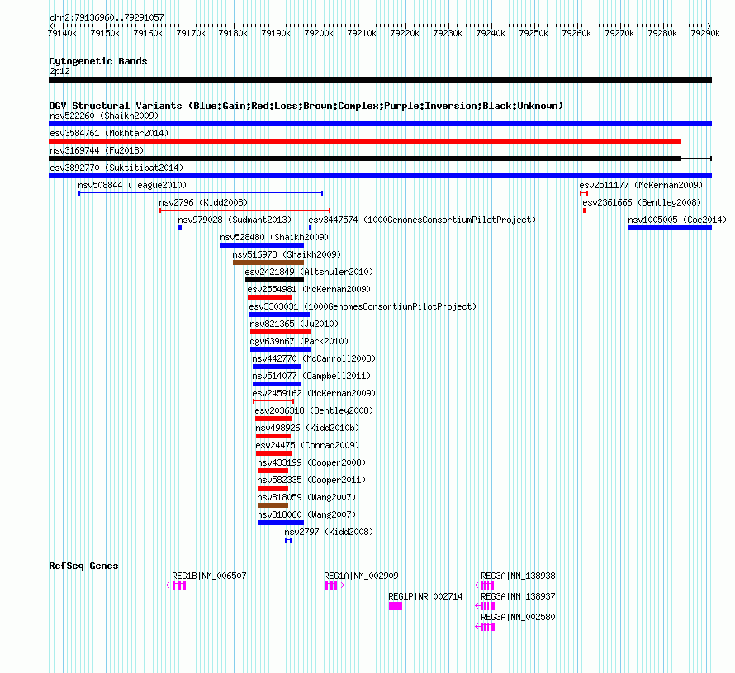Open REG3A|NM_138937 gene label

[x=518, y=596]
